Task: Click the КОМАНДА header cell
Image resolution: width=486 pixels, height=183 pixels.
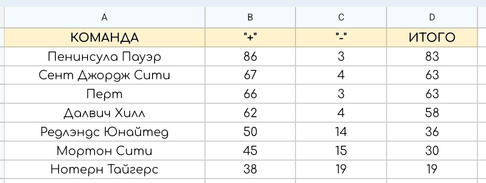Action: click(104, 37)
